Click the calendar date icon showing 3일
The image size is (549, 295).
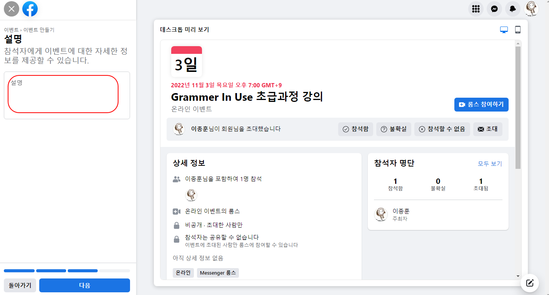coord(187,62)
